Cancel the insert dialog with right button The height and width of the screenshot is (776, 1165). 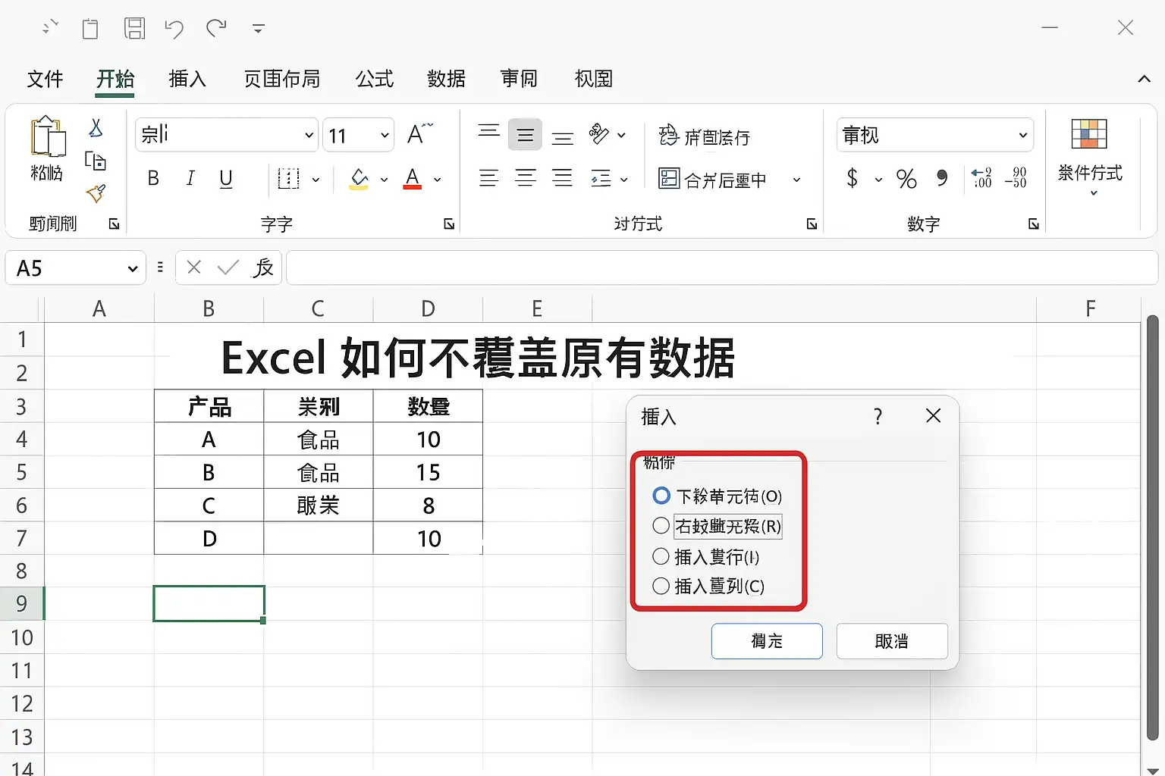click(892, 641)
